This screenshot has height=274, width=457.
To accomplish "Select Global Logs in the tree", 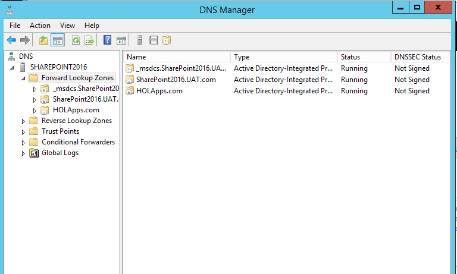I will [60, 153].
